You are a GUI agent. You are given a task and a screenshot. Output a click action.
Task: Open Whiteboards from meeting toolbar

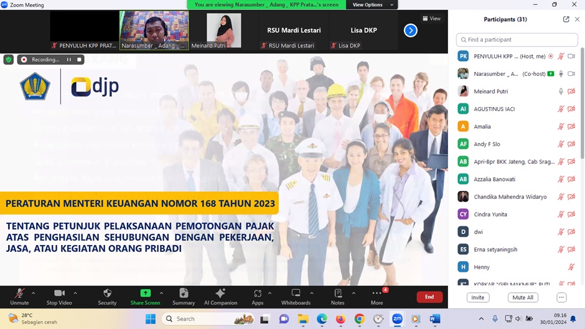click(296, 294)
